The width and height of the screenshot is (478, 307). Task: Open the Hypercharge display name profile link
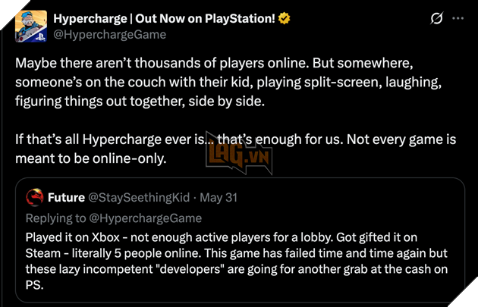point(163,18)
